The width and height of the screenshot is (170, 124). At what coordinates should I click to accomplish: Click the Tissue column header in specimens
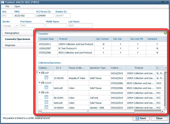coord(78,68)
